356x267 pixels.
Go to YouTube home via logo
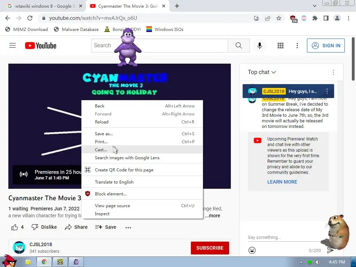pos(41,46)
